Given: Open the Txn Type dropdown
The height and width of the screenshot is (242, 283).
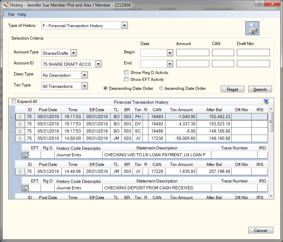Looking at the screenshot, I should coord(84,86).
